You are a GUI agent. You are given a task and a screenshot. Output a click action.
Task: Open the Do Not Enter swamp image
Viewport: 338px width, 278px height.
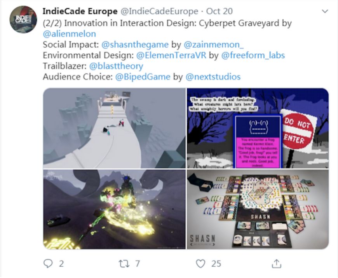pyautogui.click(x=258, y=128)
